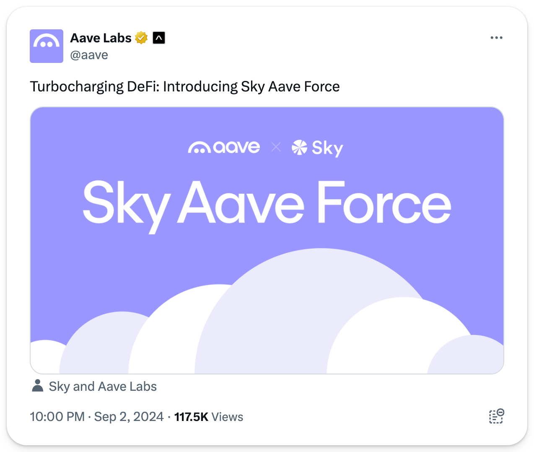Click the gold verified badge
Viewport: 534px width, 452px height.
pyautogui.click(x=142, y=38)
